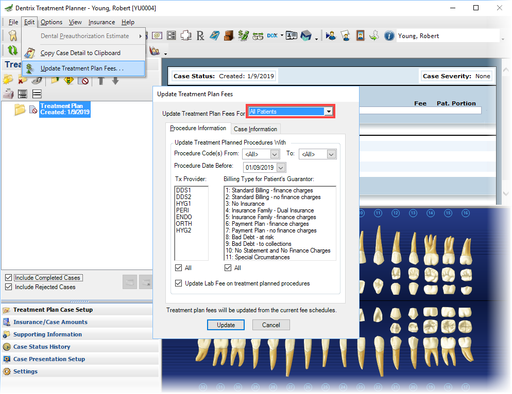Click the printer icon in Treatment Plan panel
The width and height of the screenshot is (512, 394).
(8, 94)
